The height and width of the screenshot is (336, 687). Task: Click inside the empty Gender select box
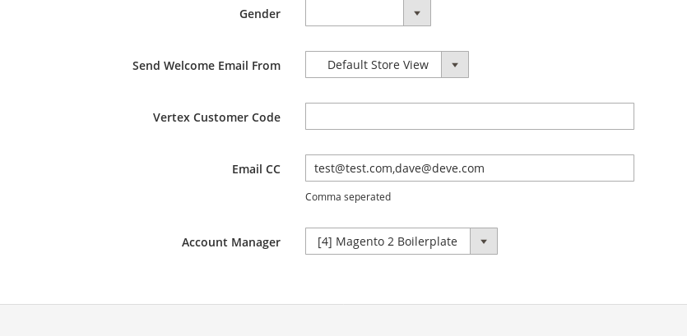[x=355, y=12]
